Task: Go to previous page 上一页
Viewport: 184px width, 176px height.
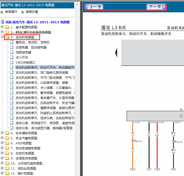Action: (x=95, y=7)
